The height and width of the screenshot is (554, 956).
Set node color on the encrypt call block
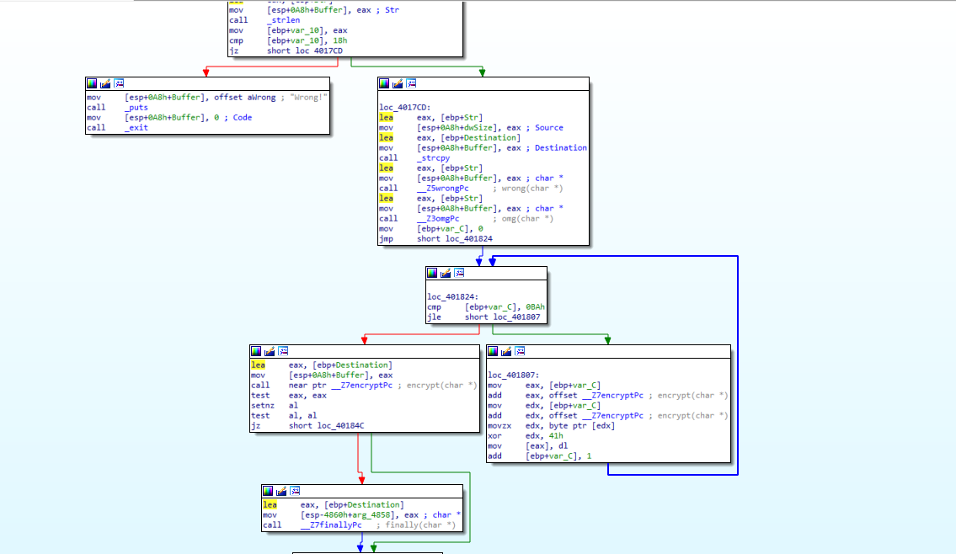coord(256,351)
